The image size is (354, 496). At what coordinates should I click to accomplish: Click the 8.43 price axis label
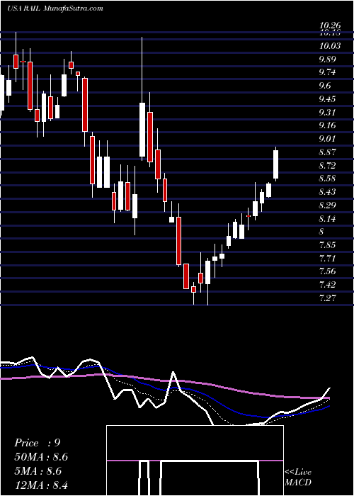327,192
